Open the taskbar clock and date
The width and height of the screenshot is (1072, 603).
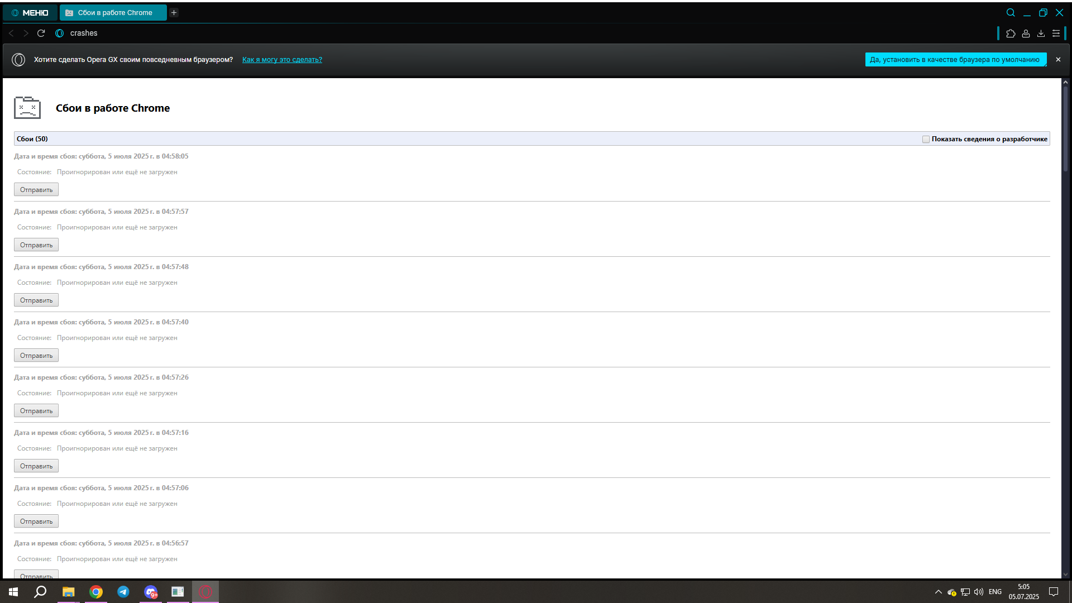click(1024, 592)
